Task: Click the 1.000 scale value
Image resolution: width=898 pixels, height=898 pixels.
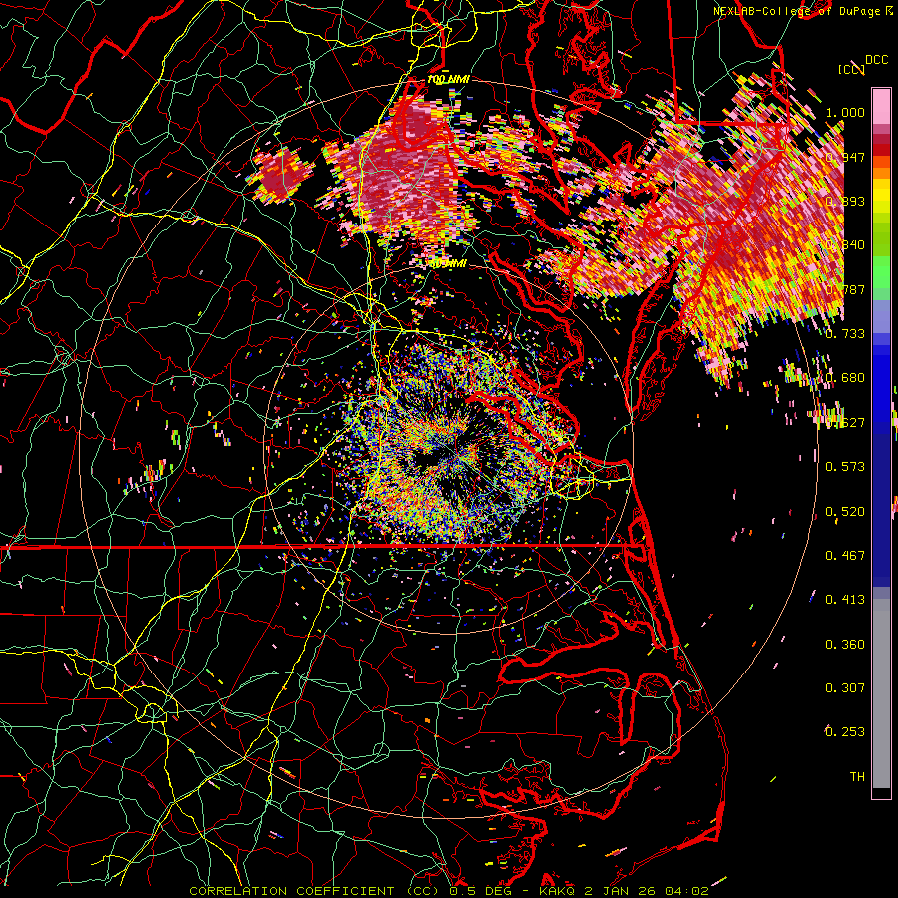Action: click(845, 112)
